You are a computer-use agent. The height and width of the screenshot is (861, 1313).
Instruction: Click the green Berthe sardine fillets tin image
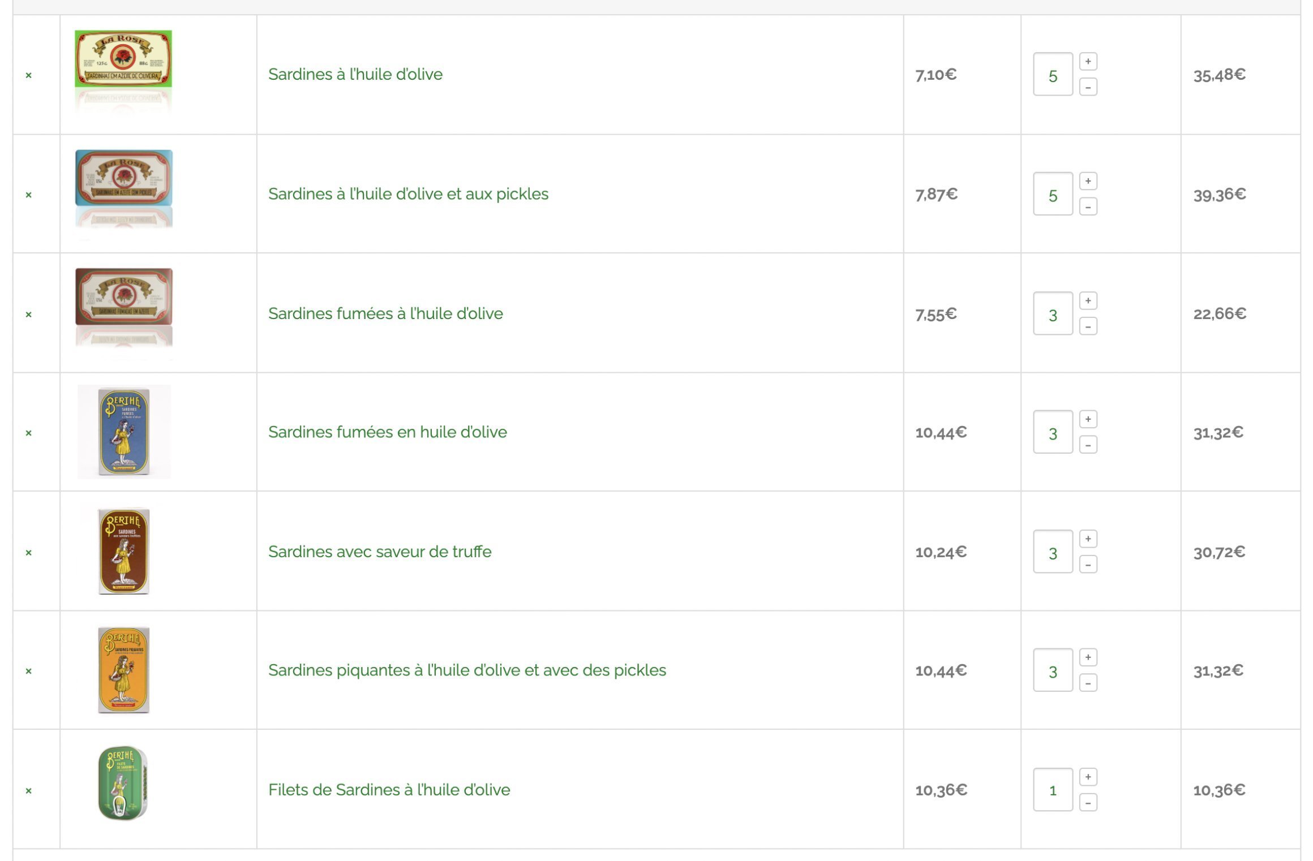(123, 783)
